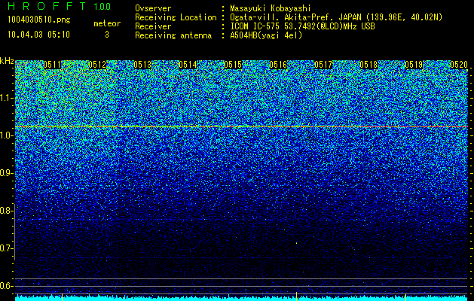This screenshot has height=301, width=474.
Task: Click the cyan signal level strip at the bottom
Action: [242, 298]
